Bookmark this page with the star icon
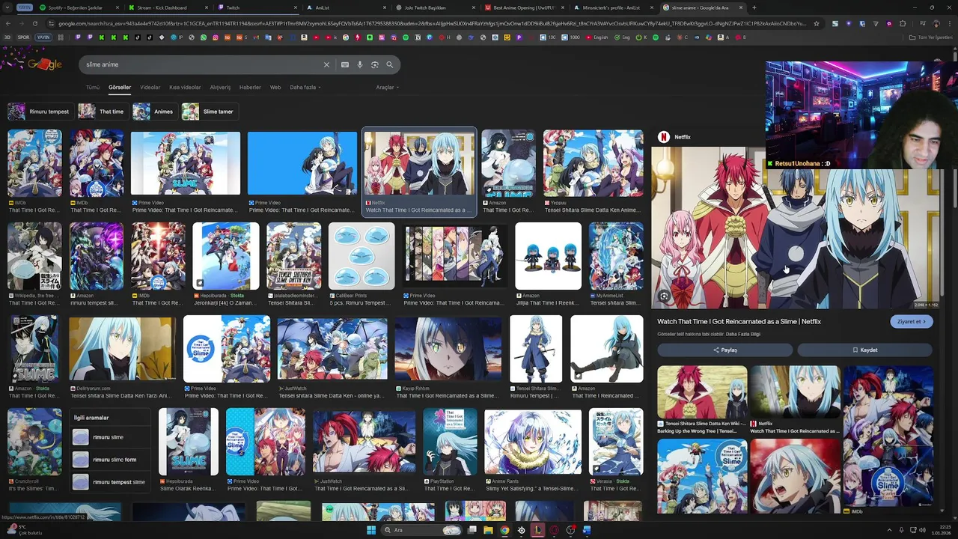Screen dimensions: 958x539 pyautogui.click(x=816, y=23)
